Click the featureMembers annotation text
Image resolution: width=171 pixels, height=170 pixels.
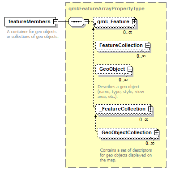tap(33, 34)
